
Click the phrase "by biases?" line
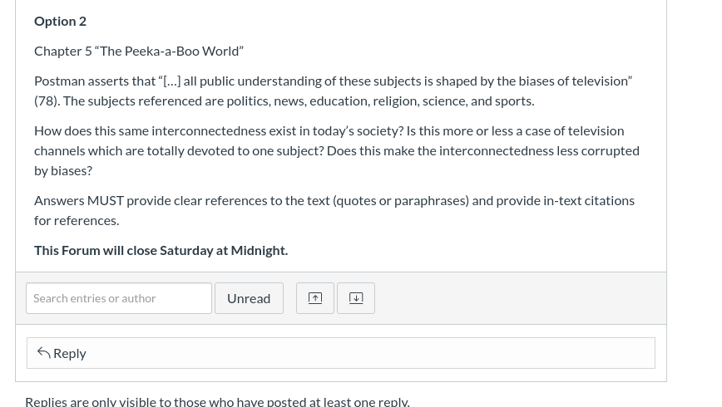coord(63,170)
